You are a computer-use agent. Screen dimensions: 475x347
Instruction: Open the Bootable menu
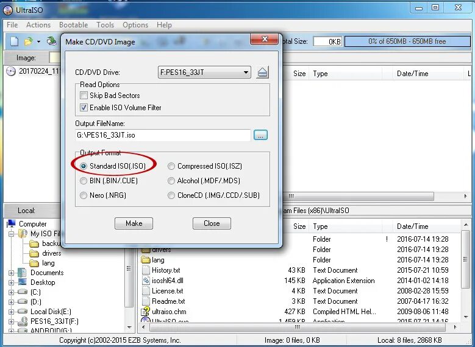[x=74, y=25]
